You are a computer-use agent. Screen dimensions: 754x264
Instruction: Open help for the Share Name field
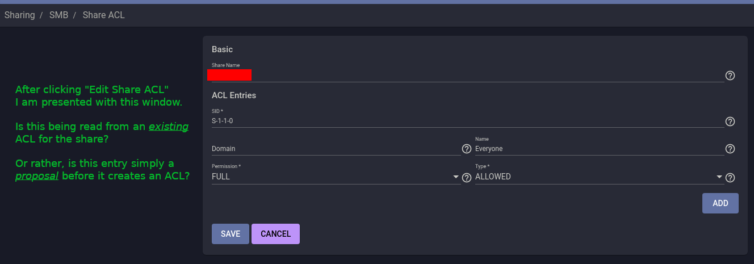[x=730, y=76]
